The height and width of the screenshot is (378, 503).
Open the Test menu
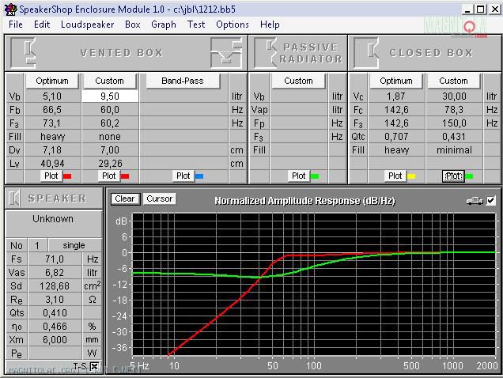click(196, 25)
